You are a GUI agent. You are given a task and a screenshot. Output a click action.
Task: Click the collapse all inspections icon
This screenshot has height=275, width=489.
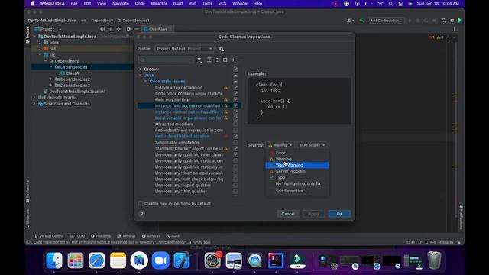pos(217,60)
